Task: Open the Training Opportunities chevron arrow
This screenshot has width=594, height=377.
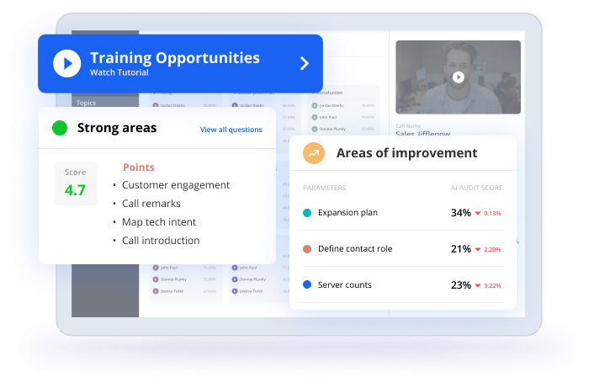Action: click(x=305, y=63)
